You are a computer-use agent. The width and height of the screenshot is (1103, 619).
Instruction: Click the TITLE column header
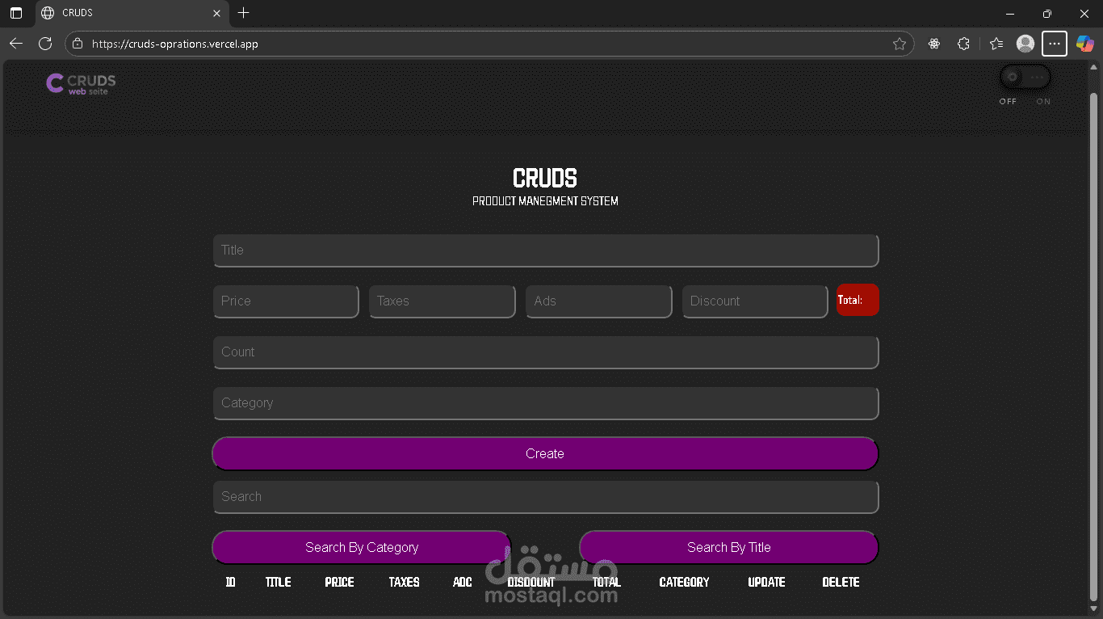279,582
